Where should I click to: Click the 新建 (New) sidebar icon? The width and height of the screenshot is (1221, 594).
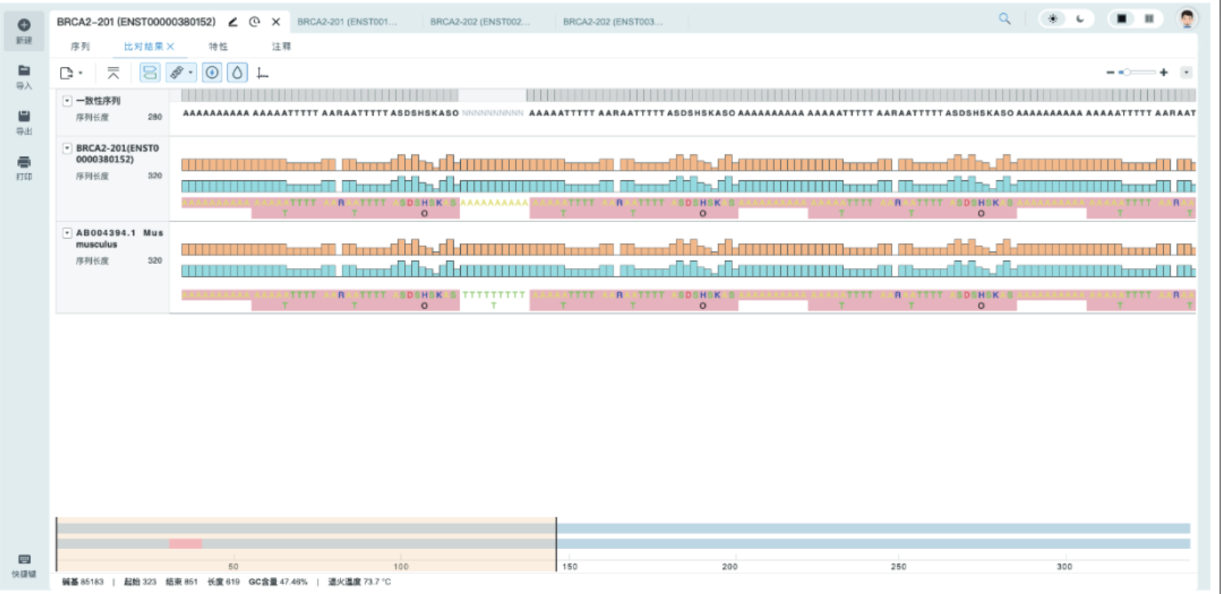click(x=24, y=30)
